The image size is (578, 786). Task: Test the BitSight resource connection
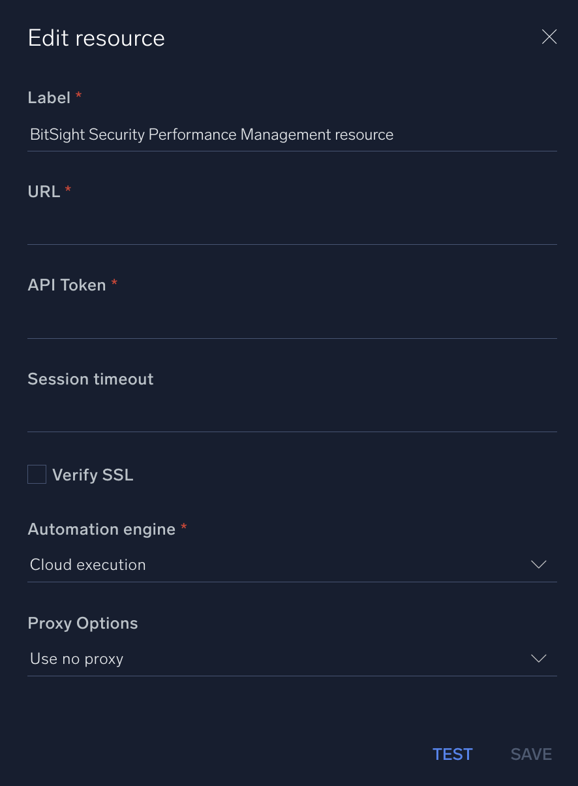(x=452, y=753)
